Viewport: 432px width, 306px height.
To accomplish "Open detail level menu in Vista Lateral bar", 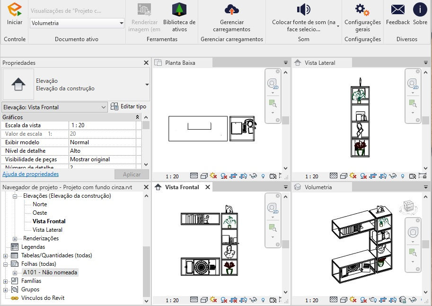I will coord(334,176).
